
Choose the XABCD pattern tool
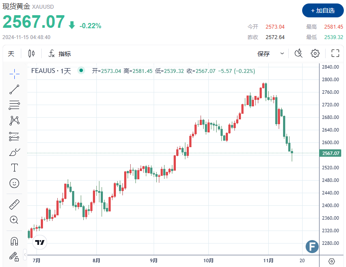click(x=14, y=120)
